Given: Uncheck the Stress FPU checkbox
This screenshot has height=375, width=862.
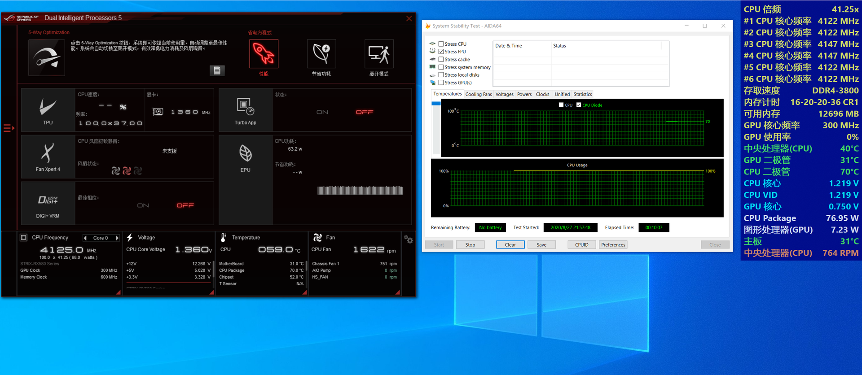Looking at the screenshot, I should click(x=441, y=52).
